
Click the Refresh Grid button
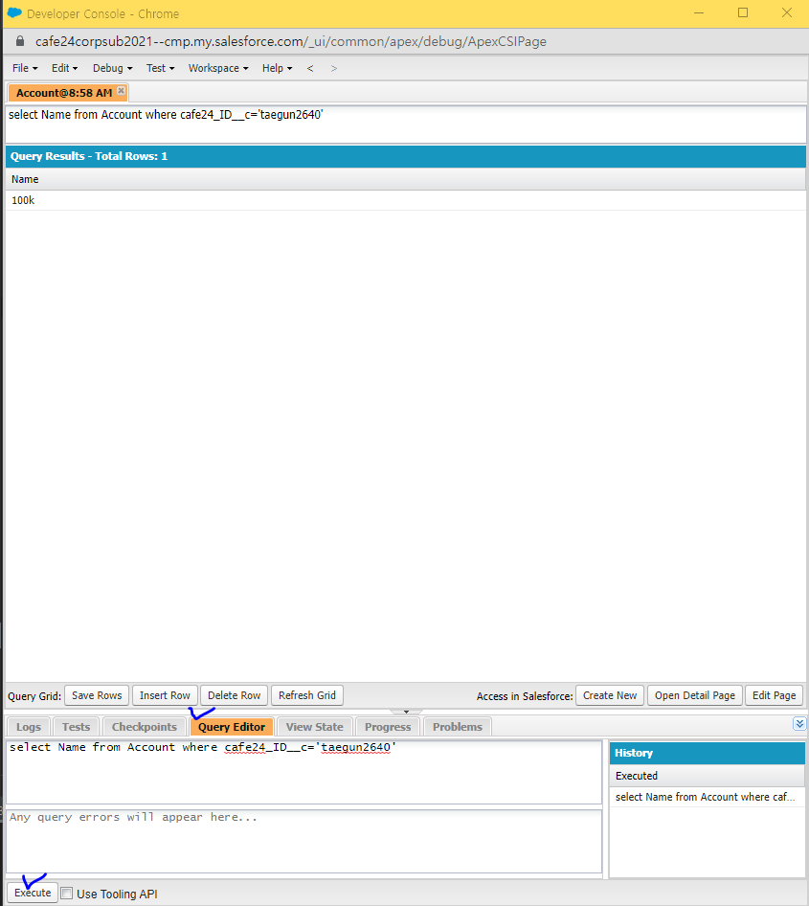click(x=307, y=695)
